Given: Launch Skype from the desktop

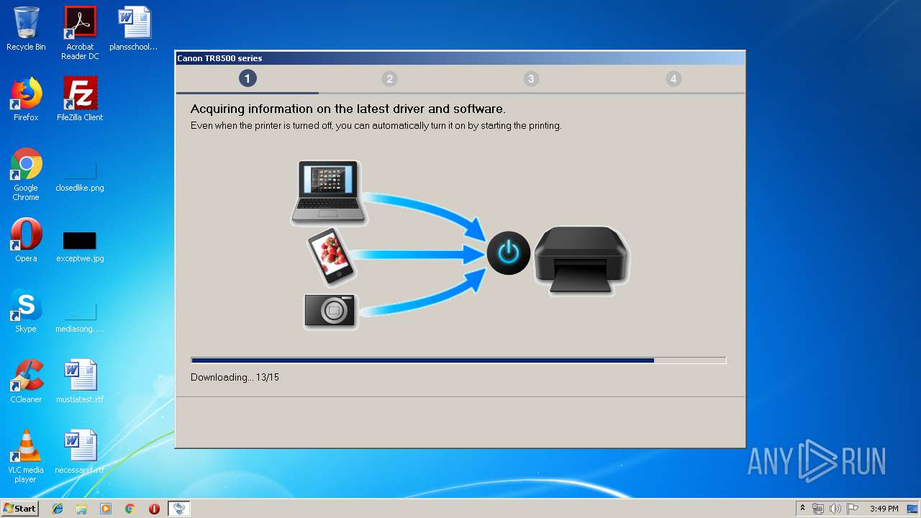Looking at the screenshot, I should 26,311.
